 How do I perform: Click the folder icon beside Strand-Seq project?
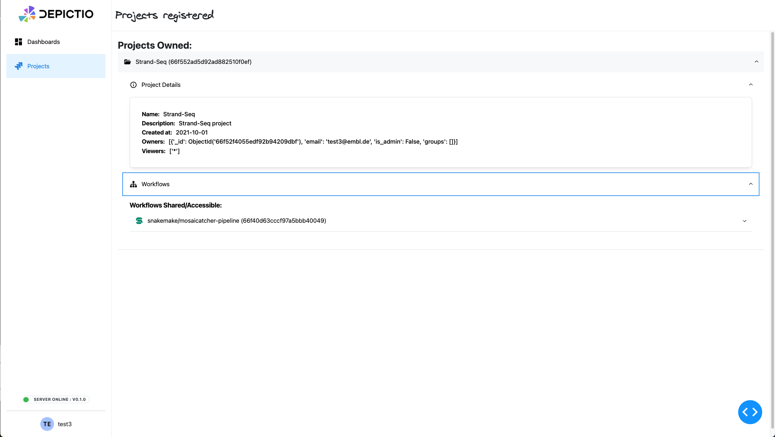[x=127, y=62]
